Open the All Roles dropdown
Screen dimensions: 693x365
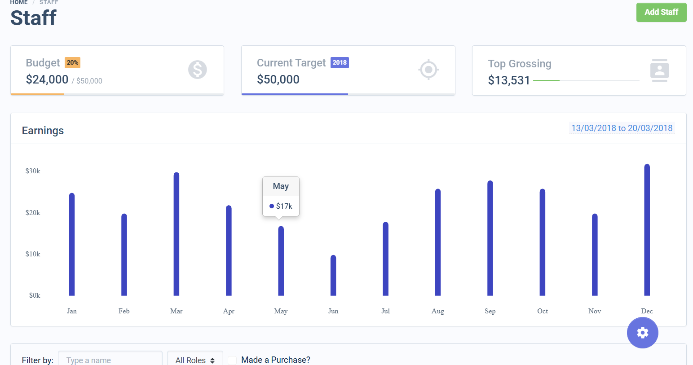click(x=195, y=360)
